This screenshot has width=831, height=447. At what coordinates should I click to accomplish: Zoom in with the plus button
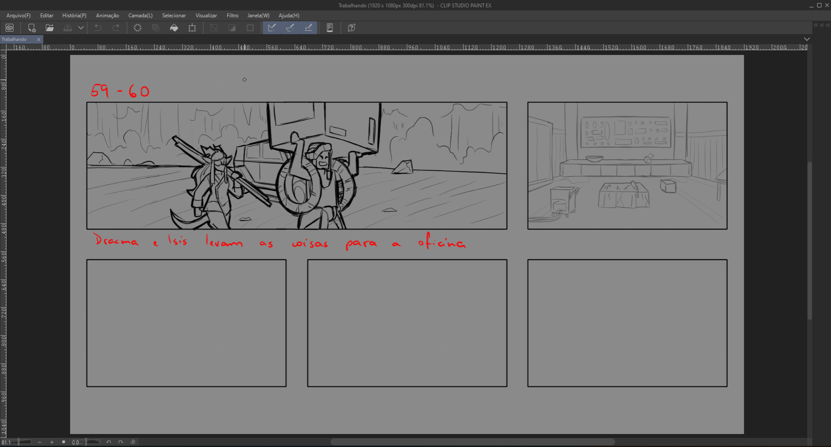[x=52, y=442]
